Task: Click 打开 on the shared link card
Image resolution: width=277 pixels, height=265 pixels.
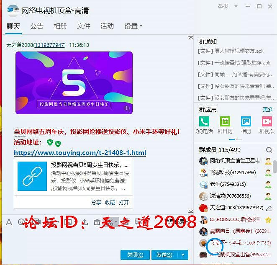Action: coord(124,202)
